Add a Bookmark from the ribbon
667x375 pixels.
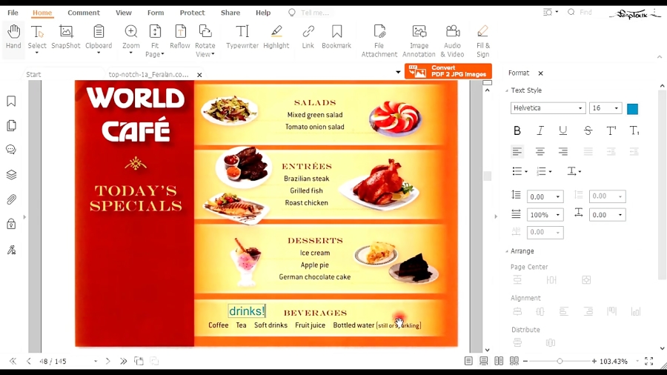[x=336, y=36]
